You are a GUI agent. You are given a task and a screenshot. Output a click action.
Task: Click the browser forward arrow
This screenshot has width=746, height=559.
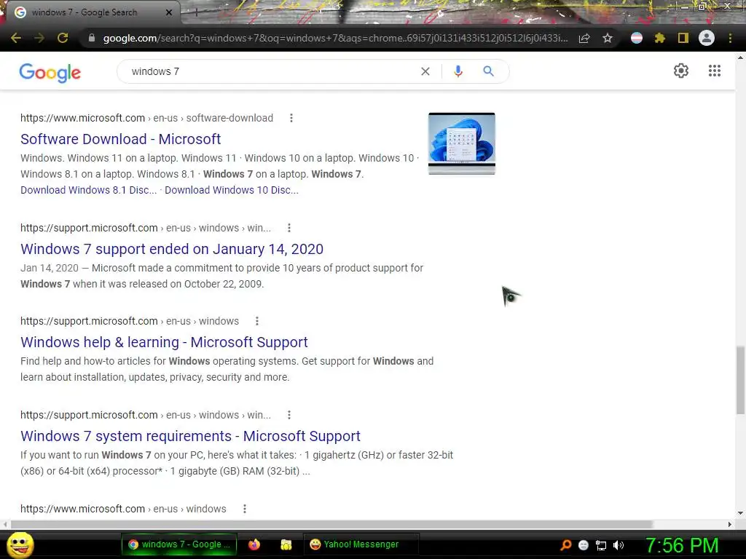[39, 38]
